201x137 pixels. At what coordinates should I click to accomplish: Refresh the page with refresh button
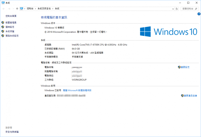click(177, 9)
